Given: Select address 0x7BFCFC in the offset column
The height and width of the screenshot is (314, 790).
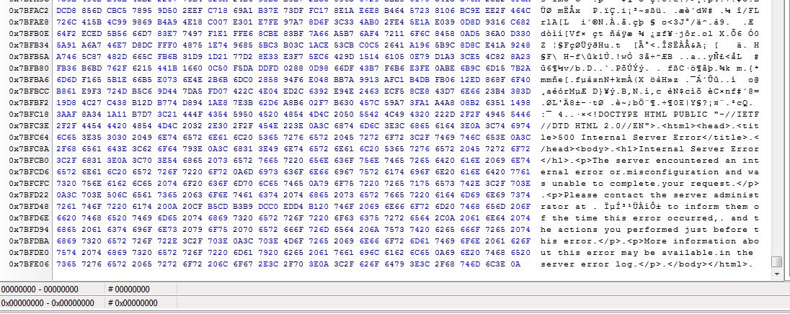Looking at the screenshot, I should tap(29, 183).
